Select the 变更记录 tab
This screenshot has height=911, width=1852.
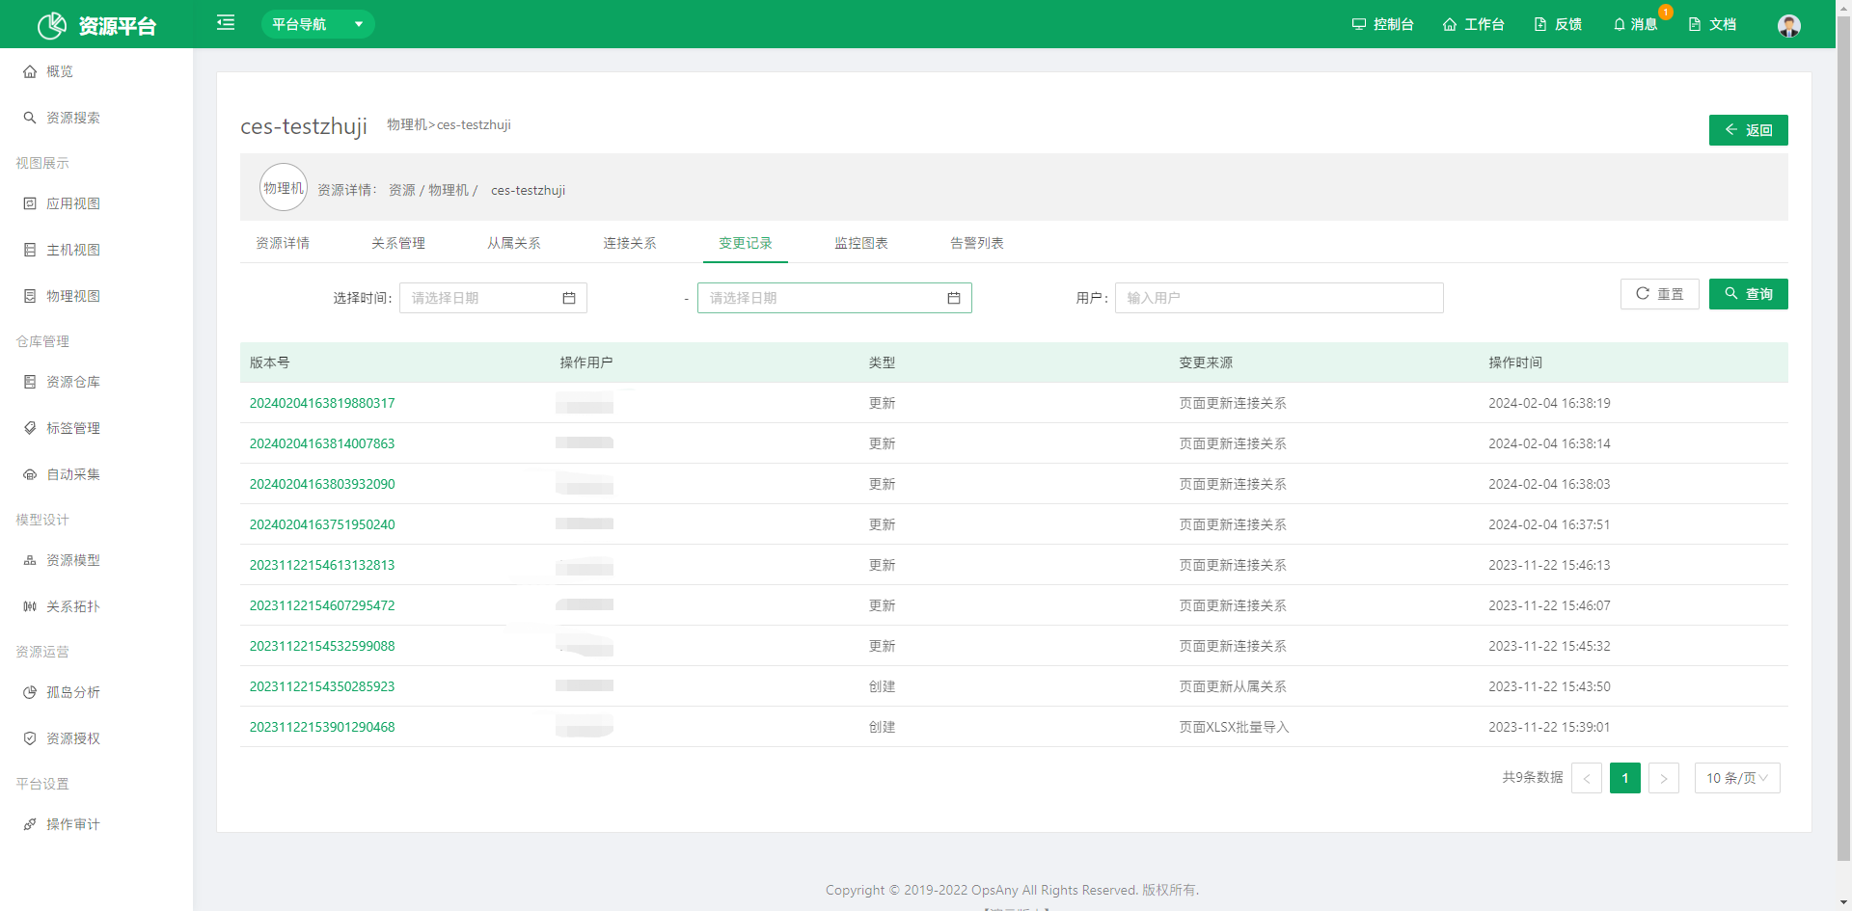coord(746,243)
